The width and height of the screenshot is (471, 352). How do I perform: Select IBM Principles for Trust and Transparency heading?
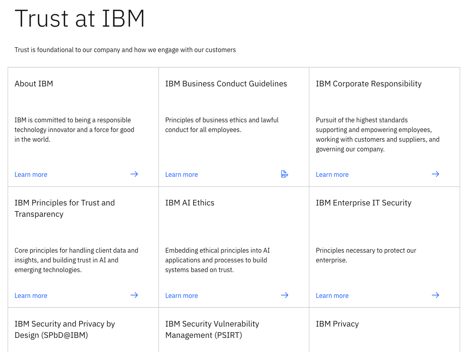(x=65, y=208)
